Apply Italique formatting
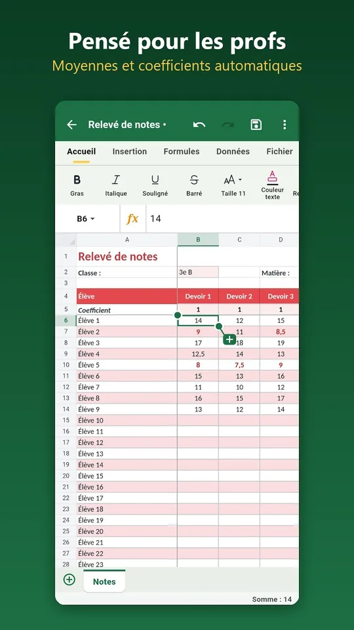Viewport: 354px width, 630px height. [x=116, y=185]
